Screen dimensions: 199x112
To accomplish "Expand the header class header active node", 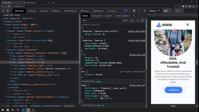I will (6, 31).
